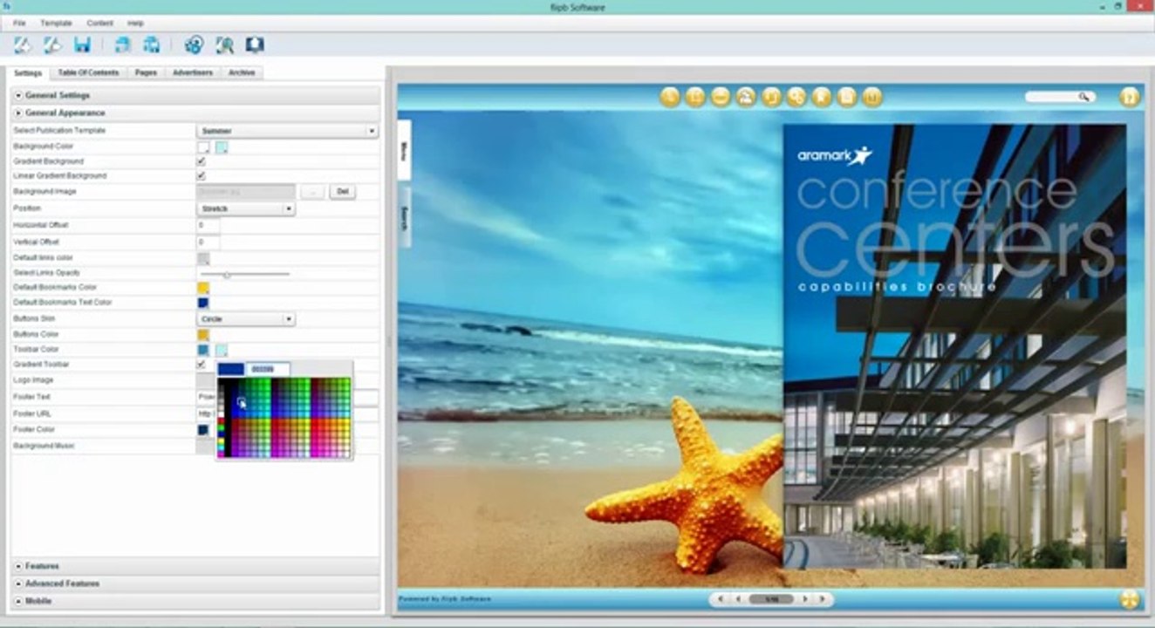Click the Horizontal Offset input field
This screenshot has width=1155, height=628.
(x=208, y=225)
